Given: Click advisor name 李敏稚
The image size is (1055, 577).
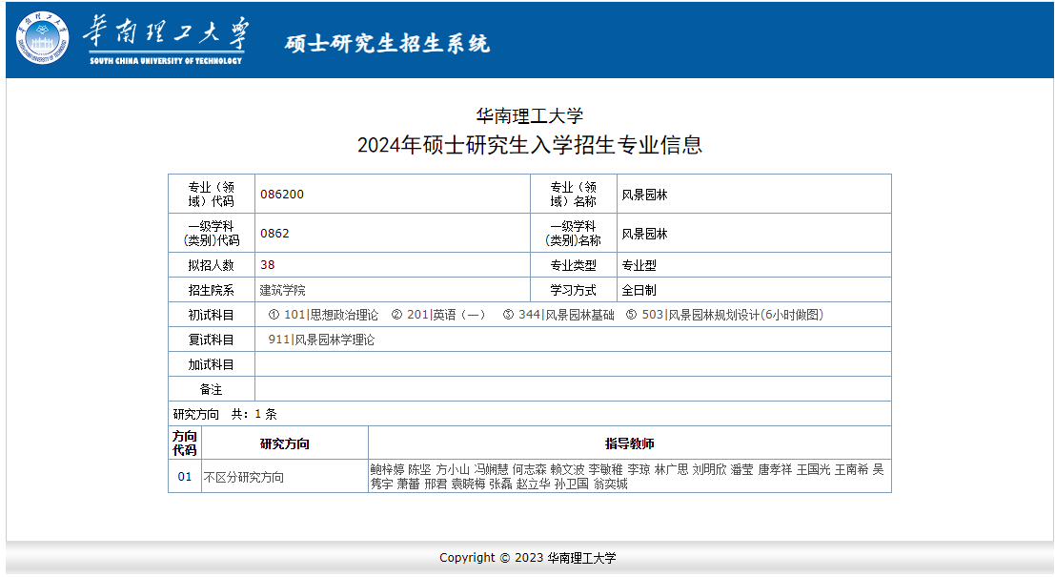Looking at the screenshot, I should (605, 469).
